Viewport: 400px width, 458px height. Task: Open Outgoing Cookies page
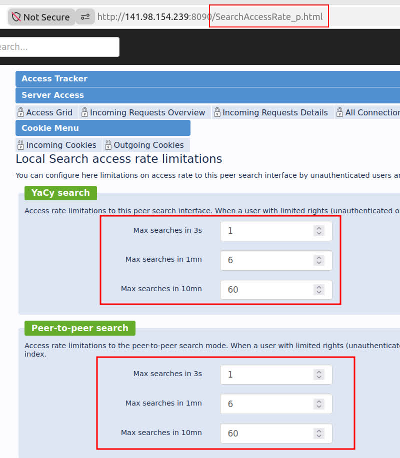pyautogui.click(x=148, y=145)
